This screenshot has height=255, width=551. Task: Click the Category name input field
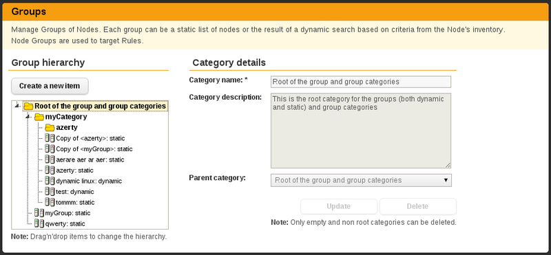361,82
